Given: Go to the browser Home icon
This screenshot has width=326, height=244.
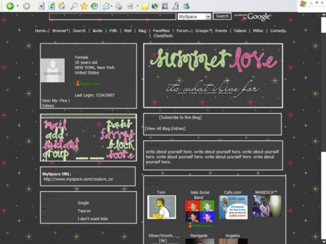Looking at the screenshot, I should pos(62,6).
